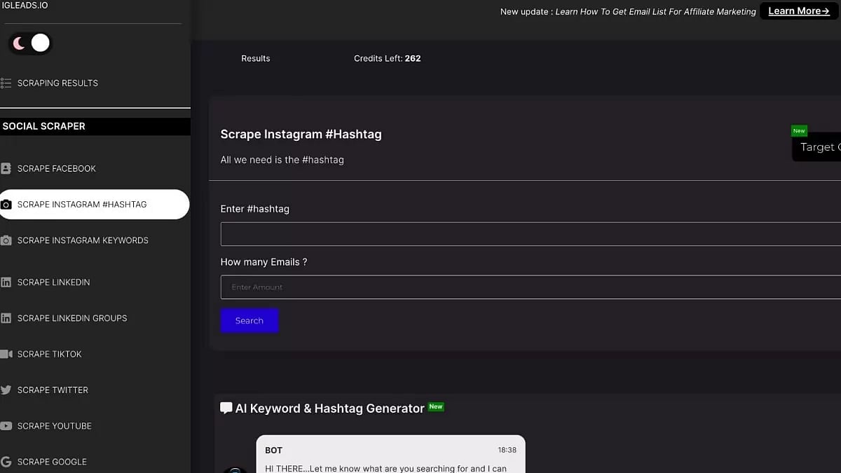The image size is (841, 473).
Task: Switch theme using the moon toggle
Action: point(20,43)
